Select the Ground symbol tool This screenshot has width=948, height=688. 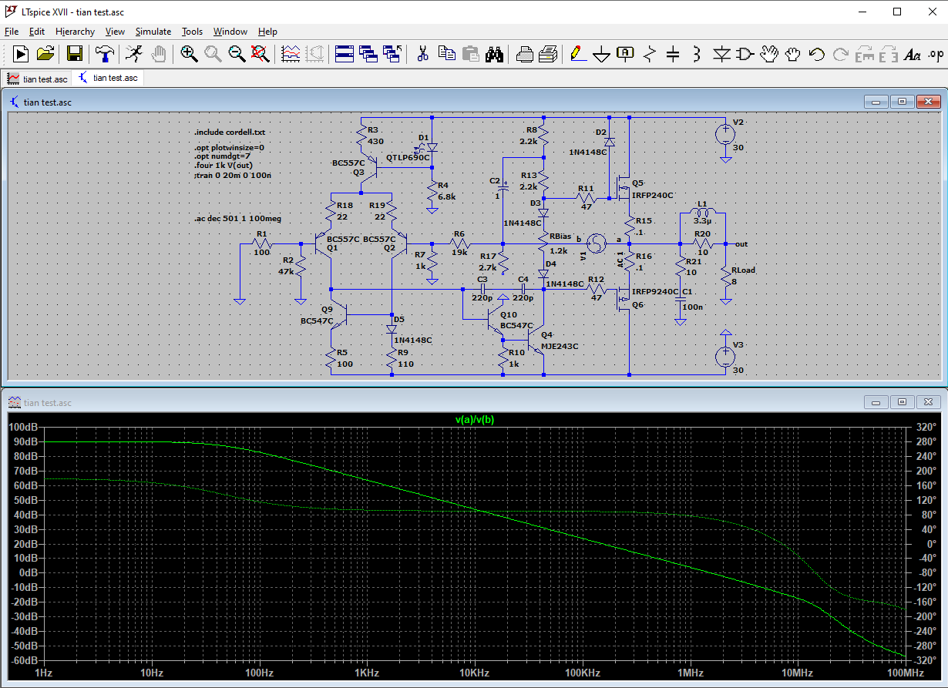pos(601,54)
